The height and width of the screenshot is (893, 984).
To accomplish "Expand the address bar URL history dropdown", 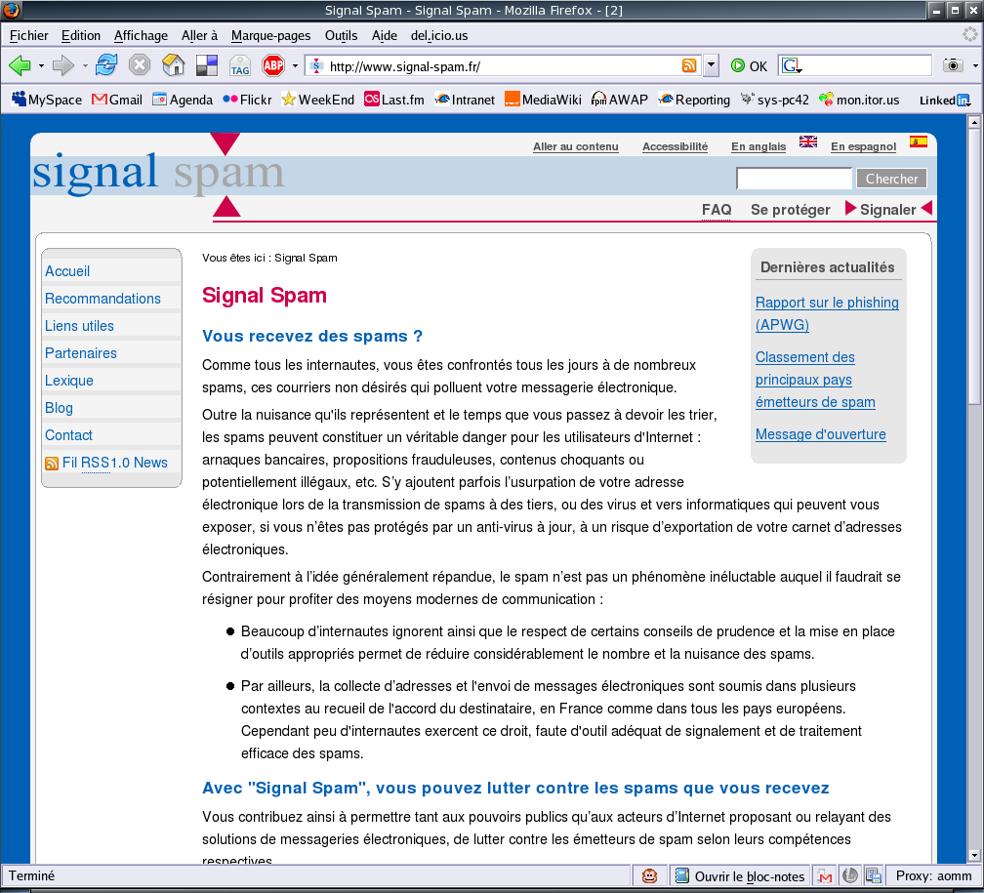I will [x=711, y=65].
